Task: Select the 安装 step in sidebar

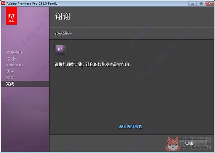Action: pyautogui.click(x=10, y=78)
